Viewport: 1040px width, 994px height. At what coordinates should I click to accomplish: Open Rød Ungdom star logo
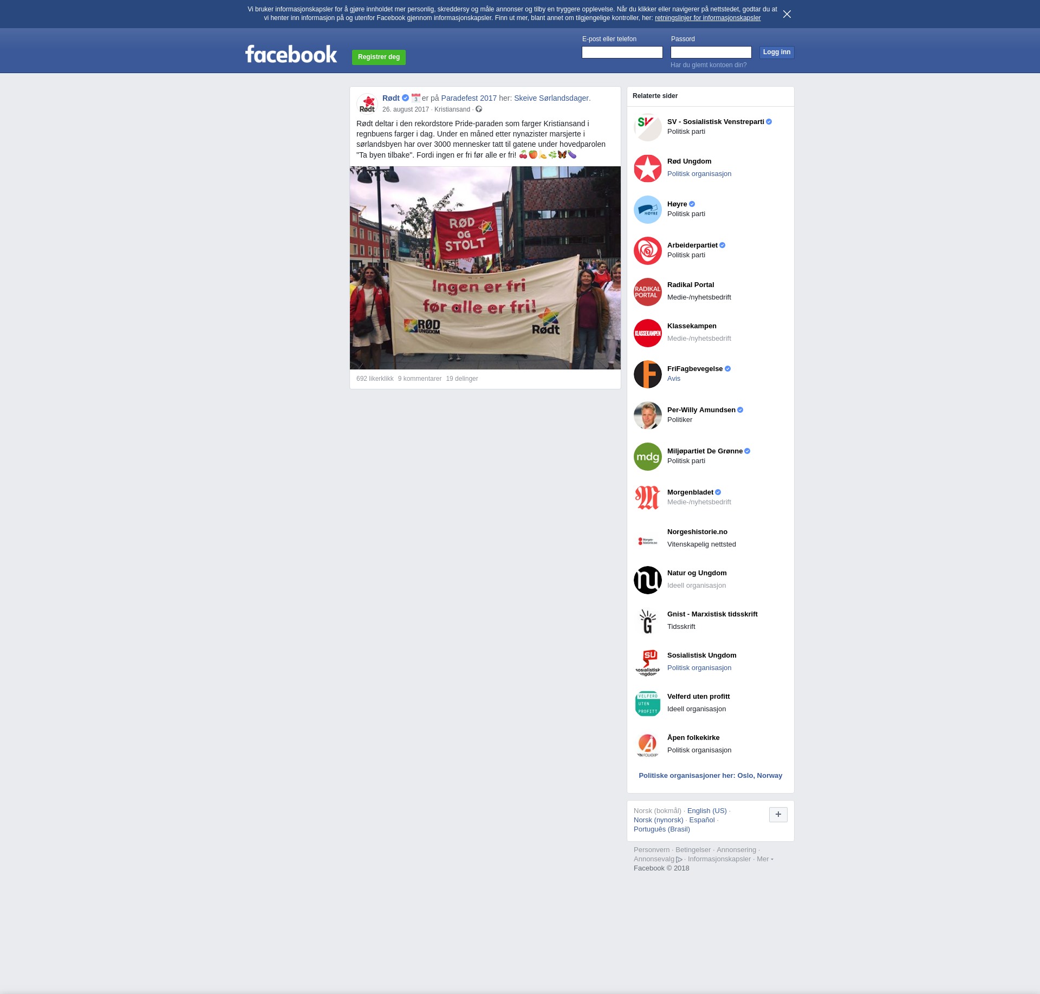tap(648, 168)
